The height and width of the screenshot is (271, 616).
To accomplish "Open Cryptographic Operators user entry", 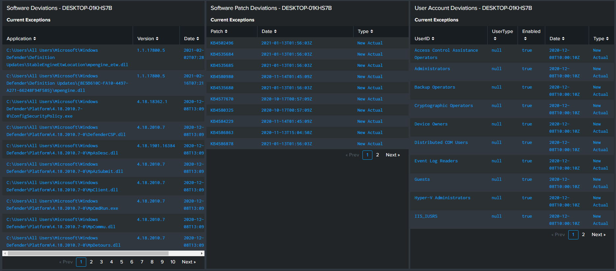I will point(512,109).
